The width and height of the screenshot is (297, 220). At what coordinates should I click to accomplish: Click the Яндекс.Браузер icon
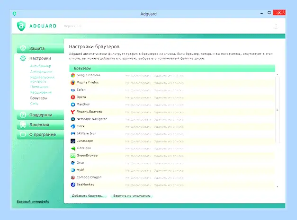pos(73,112)
